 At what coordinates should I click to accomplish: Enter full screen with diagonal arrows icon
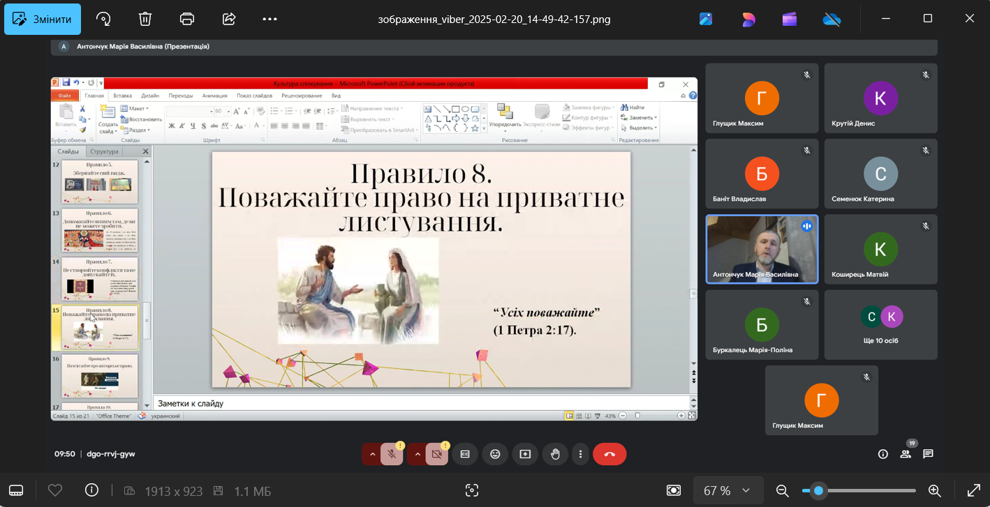click(x=974, y=490)
